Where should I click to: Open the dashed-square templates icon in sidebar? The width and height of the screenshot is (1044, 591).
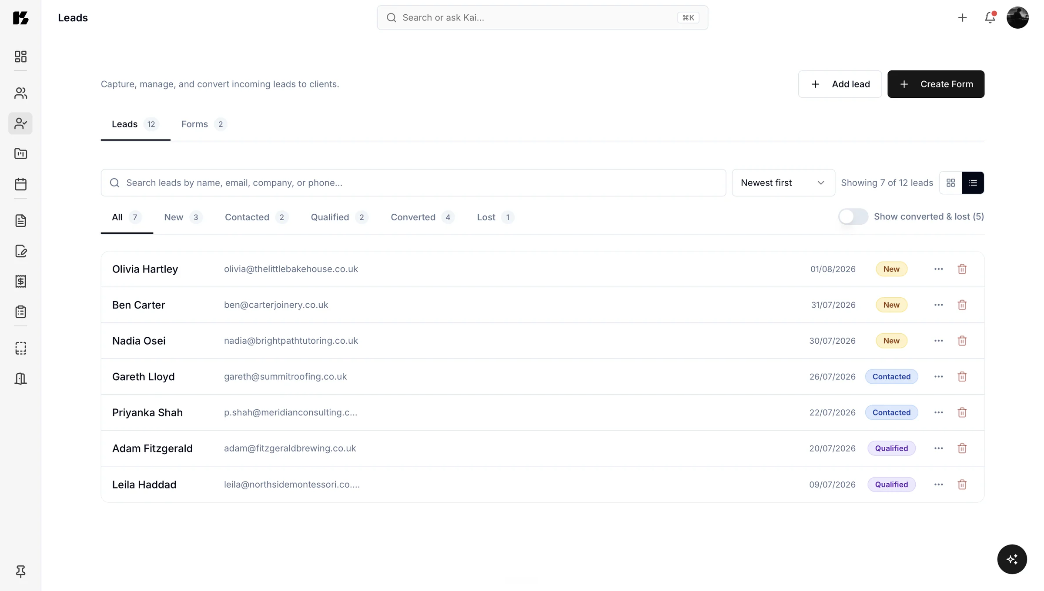click(x=20, y=348)
